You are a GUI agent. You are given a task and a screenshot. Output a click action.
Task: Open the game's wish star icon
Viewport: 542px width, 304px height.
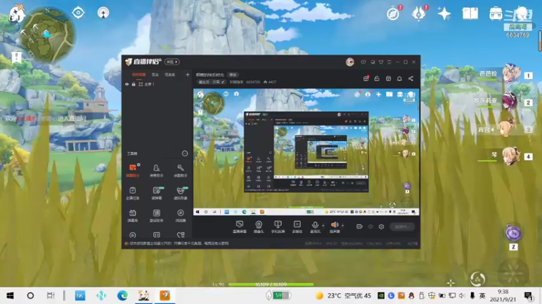(444, 14)
